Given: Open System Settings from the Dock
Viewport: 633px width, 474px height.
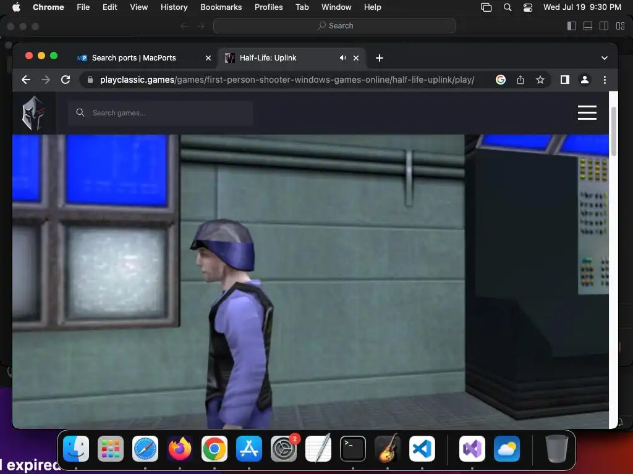Looking at the screenshot, I should point(284,448).
